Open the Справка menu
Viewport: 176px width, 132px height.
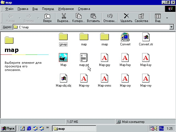[84, 9]
